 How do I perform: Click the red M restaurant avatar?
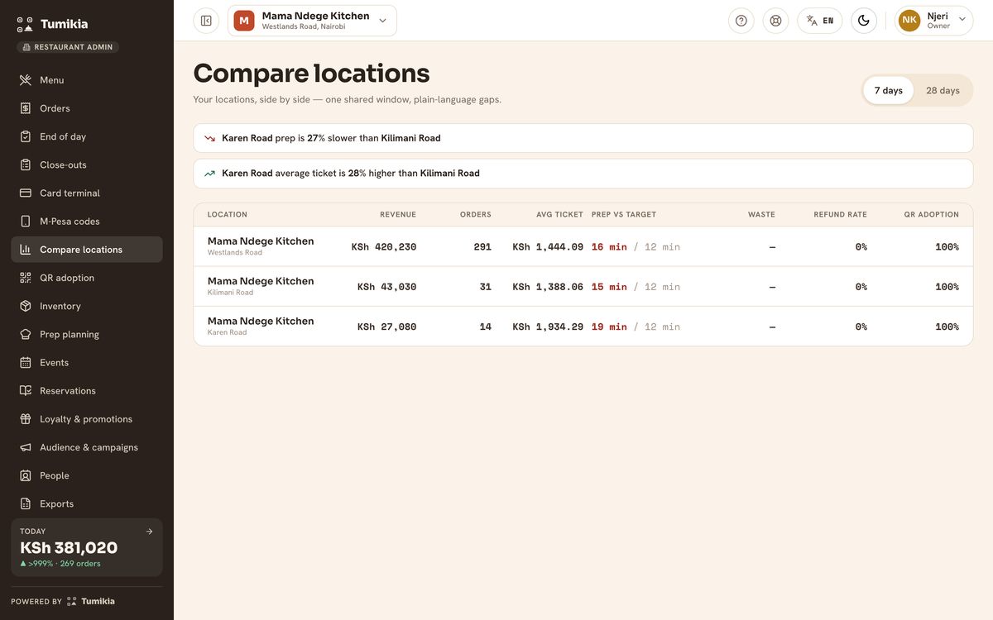point(244,21)
